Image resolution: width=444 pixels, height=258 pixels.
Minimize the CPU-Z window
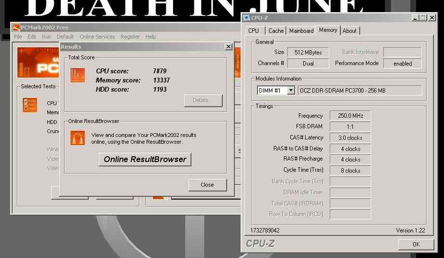pyautogui.click(x=415, y=18)
